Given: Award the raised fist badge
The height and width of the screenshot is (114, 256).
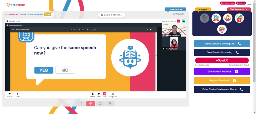Looking at the screenshot, I should (x=216, y=18).
